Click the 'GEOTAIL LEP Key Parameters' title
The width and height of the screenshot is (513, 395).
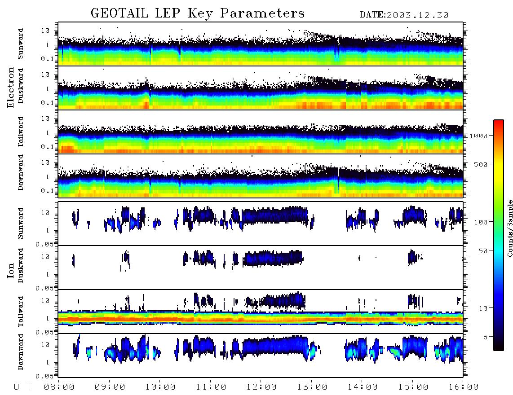coord(198,14)
